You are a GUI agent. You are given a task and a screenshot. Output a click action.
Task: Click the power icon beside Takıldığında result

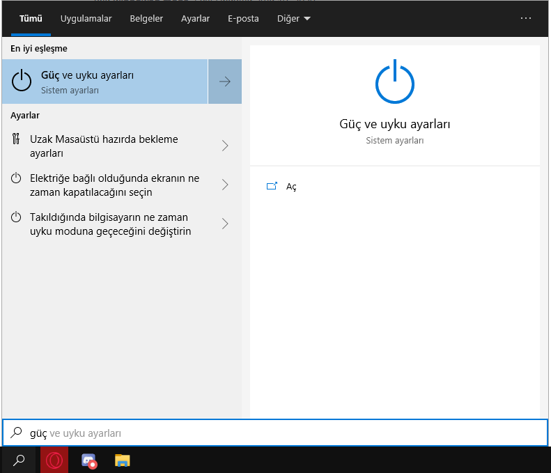(x=16, y=217)
